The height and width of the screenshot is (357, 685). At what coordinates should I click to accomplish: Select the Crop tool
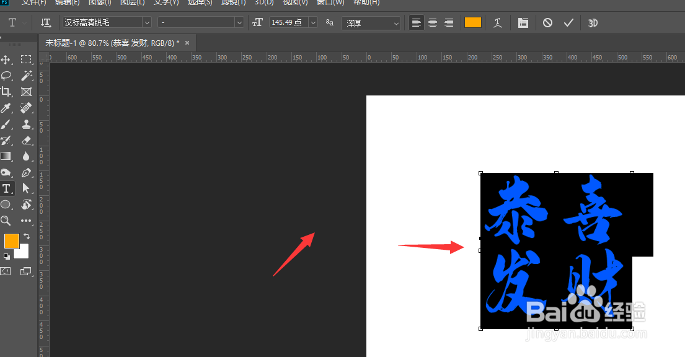pyautogui.click(x=6, y=92)
